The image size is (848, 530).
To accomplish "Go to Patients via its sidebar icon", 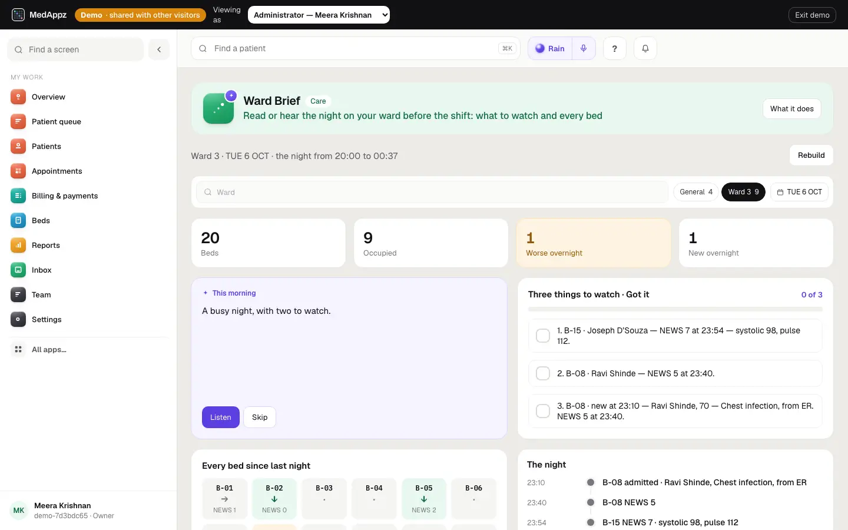I will click(18, 147).
